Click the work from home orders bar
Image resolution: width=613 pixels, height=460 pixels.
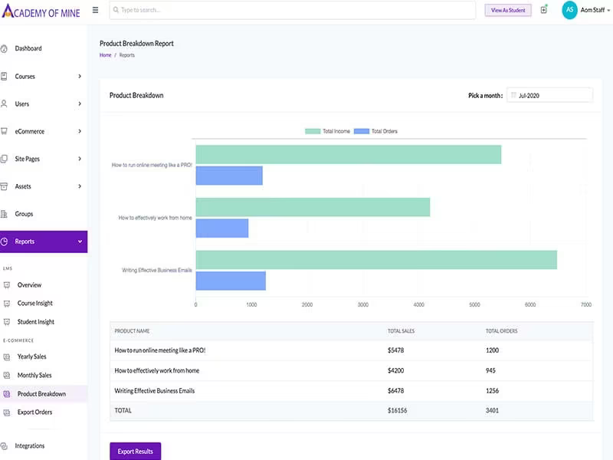pos(222,228)
